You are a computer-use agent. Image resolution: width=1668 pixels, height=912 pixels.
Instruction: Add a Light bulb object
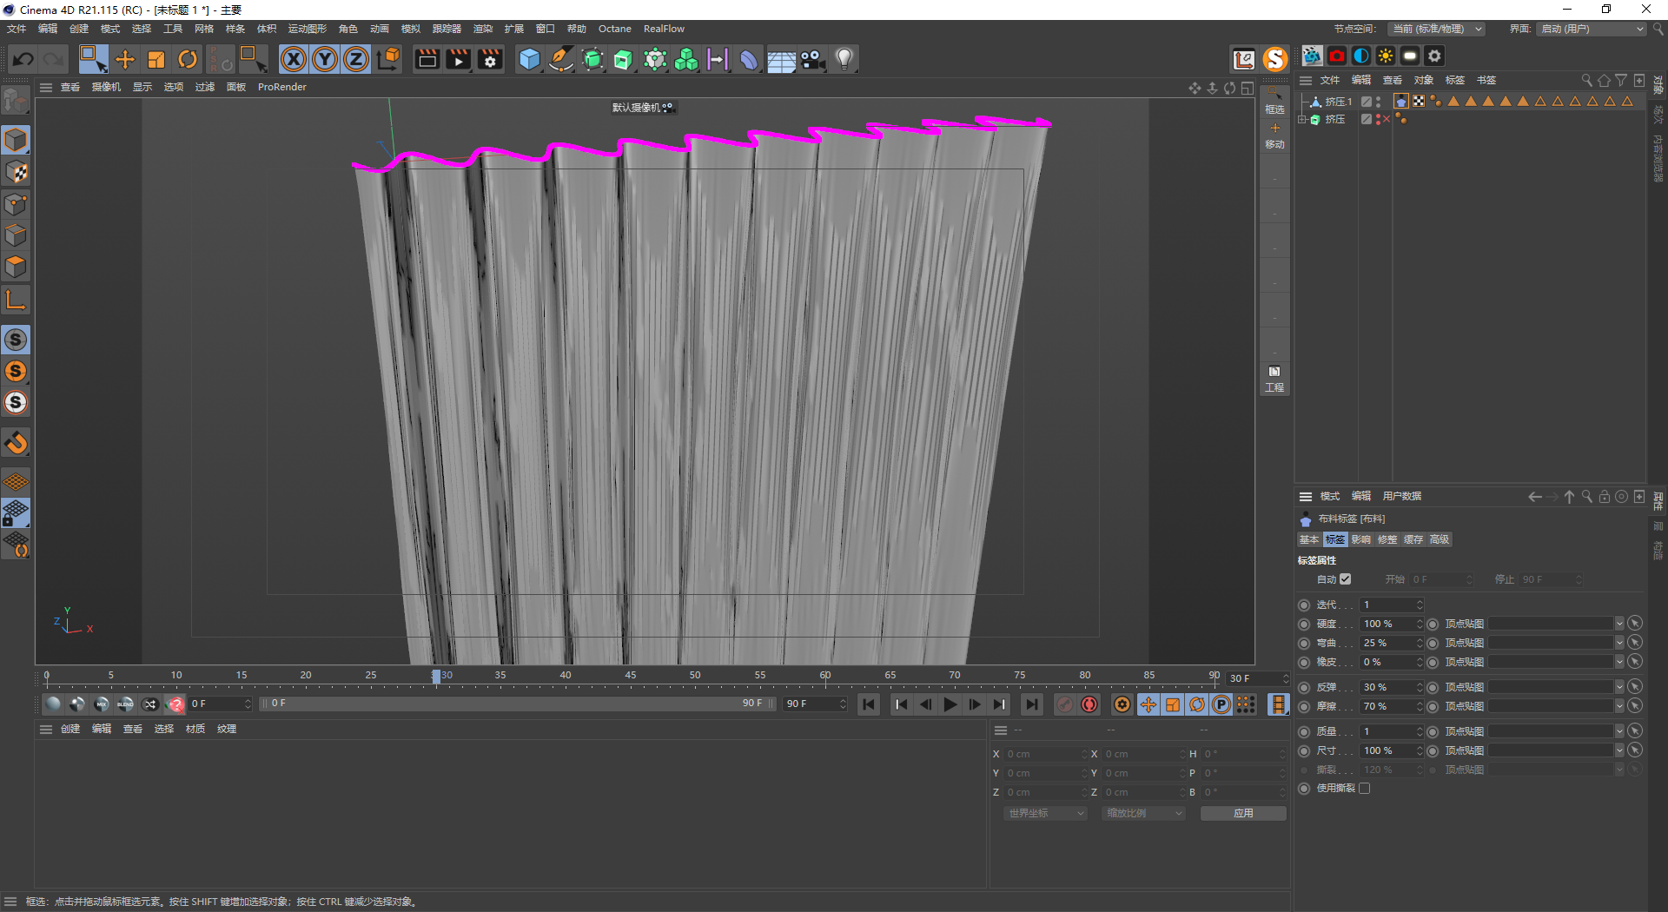coord(844,59)
